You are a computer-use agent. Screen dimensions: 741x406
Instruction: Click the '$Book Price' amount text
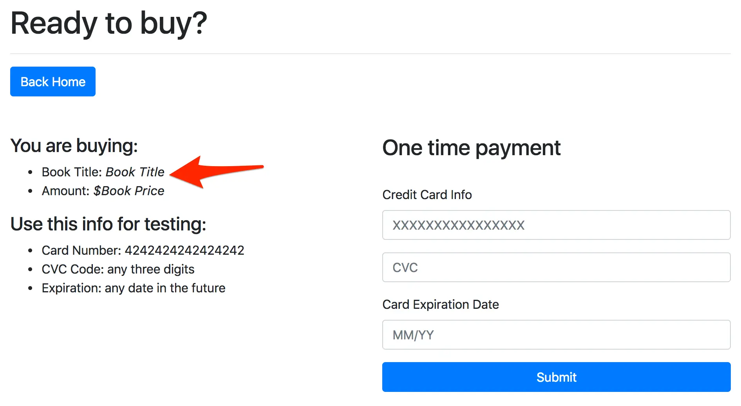(x=129, y=191)
